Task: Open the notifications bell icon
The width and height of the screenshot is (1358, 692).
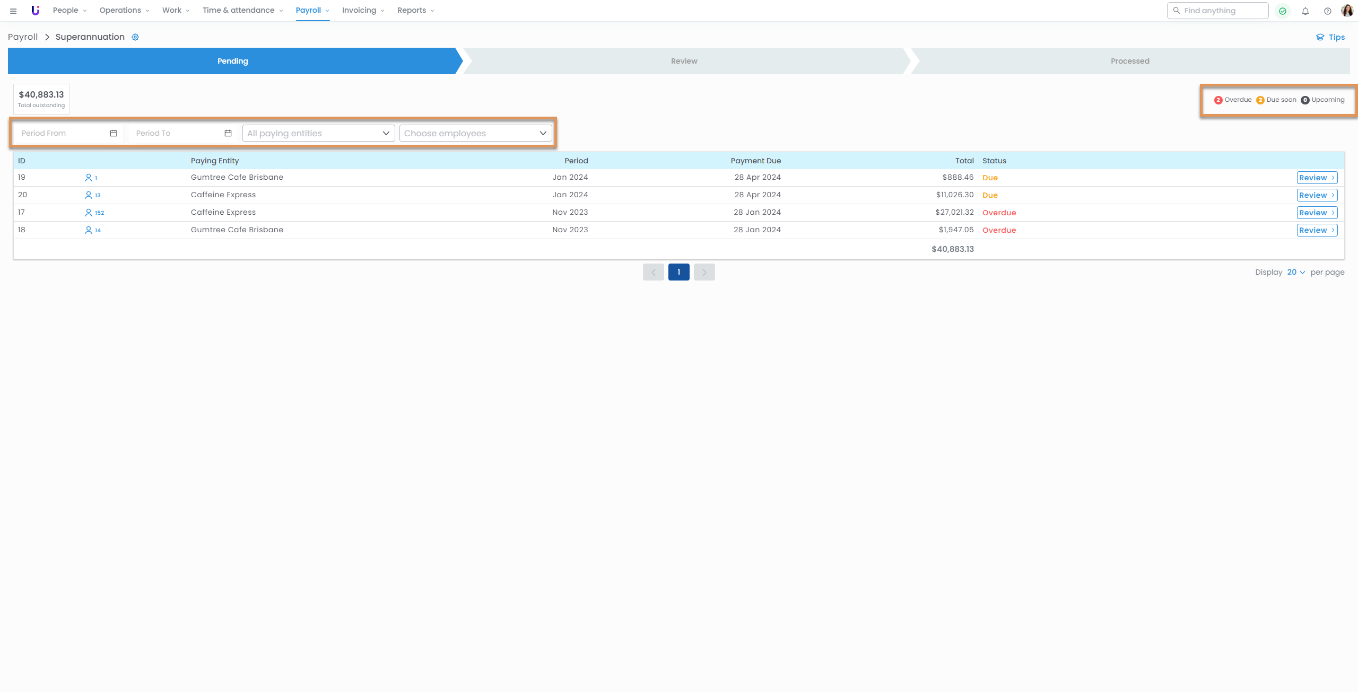Action: coord(1305,11)
